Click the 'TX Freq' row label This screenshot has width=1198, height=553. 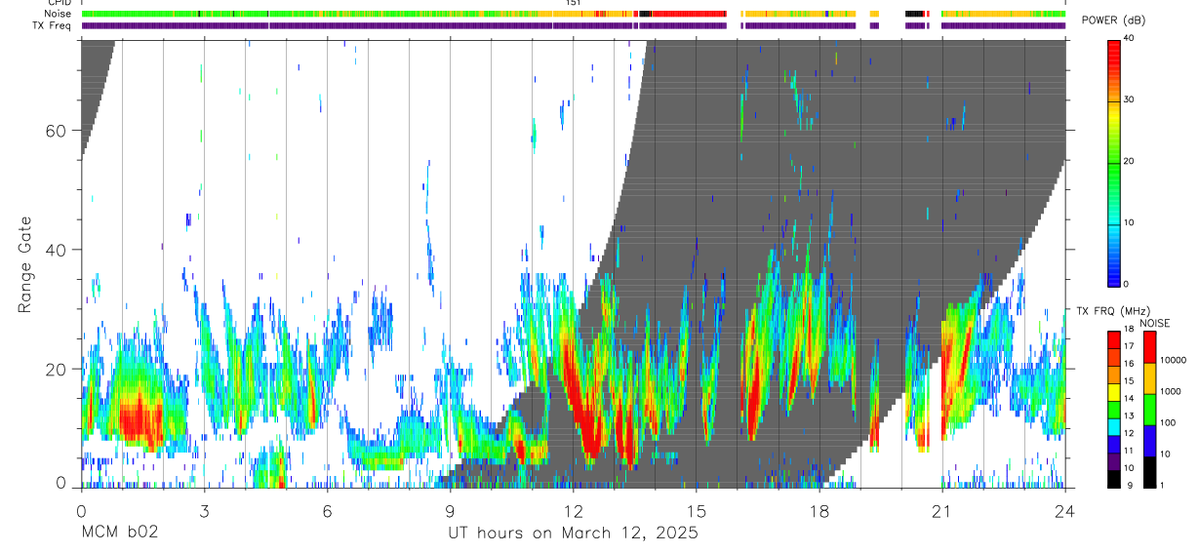click(54, 25)
